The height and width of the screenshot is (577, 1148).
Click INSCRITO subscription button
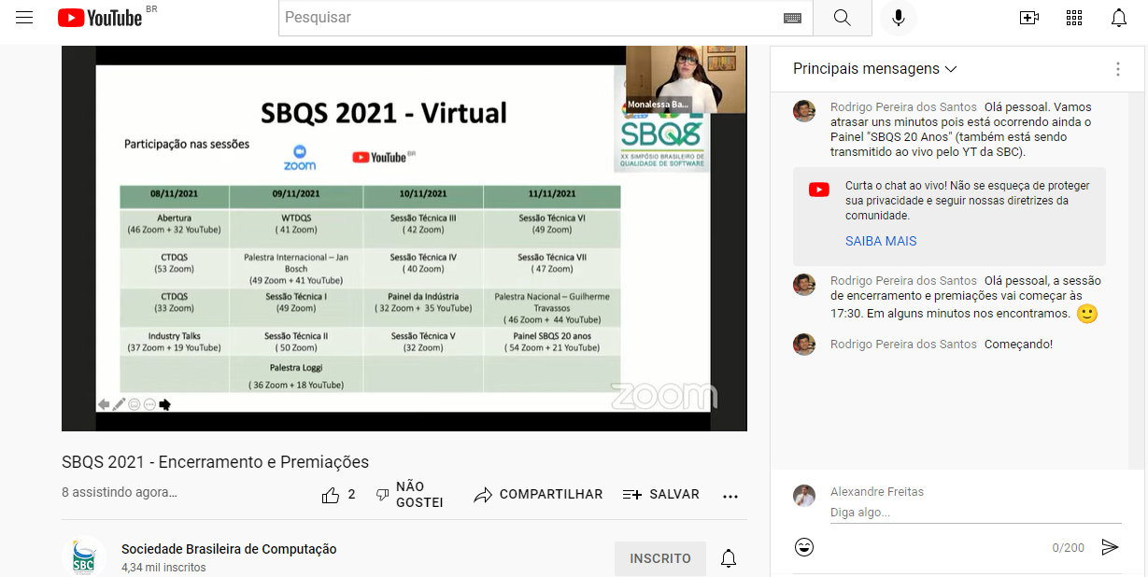tap(660, 558)
